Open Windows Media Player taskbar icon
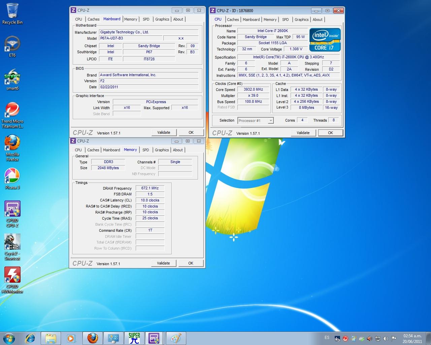 pyautogui.click(x=71, y=338)
